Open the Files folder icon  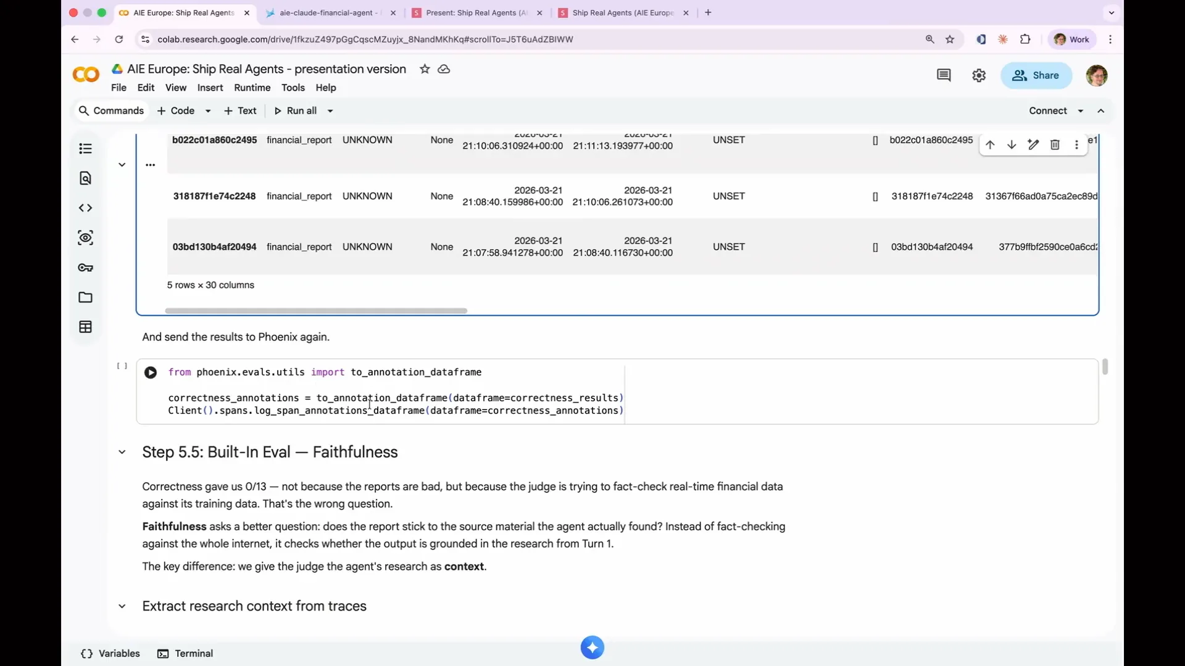(86, 297)
